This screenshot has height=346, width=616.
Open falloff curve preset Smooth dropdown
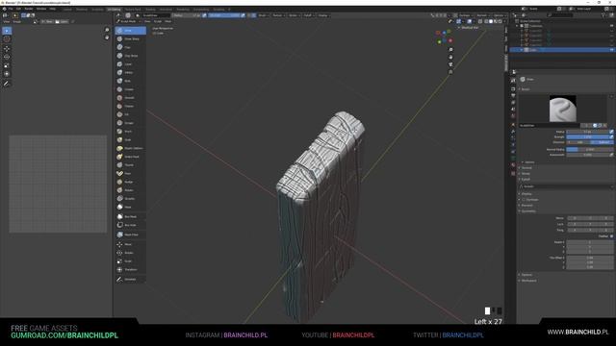(567, 186)
